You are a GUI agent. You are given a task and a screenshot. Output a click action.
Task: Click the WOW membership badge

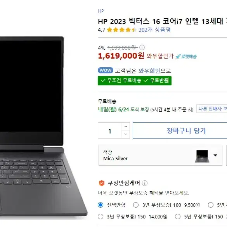(x=106, y=71)
